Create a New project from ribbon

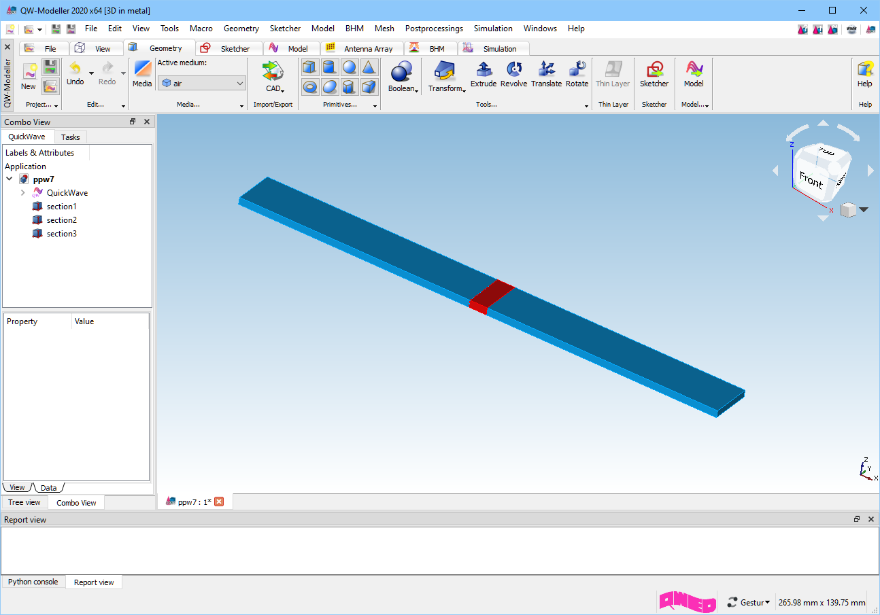(x=29, y=76)
